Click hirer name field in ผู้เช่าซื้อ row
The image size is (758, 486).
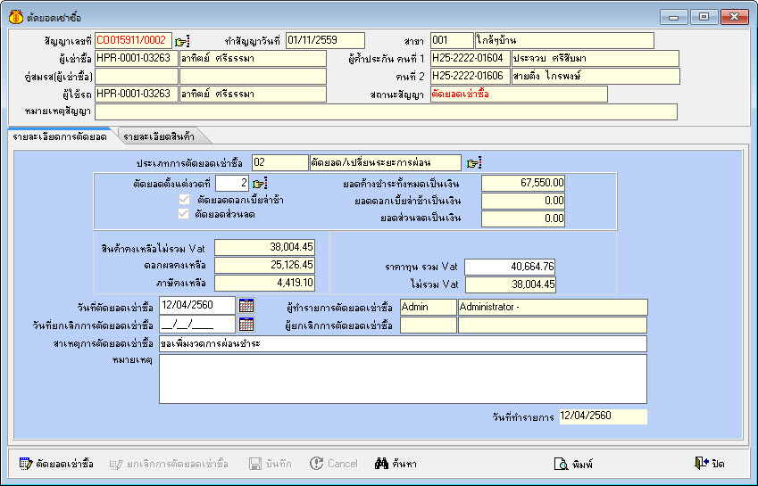tap(253, 58)
